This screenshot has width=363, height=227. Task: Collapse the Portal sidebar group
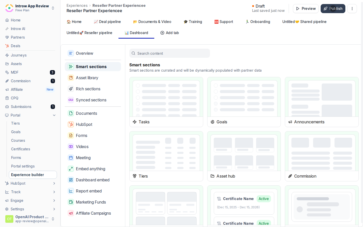[54, 115]
